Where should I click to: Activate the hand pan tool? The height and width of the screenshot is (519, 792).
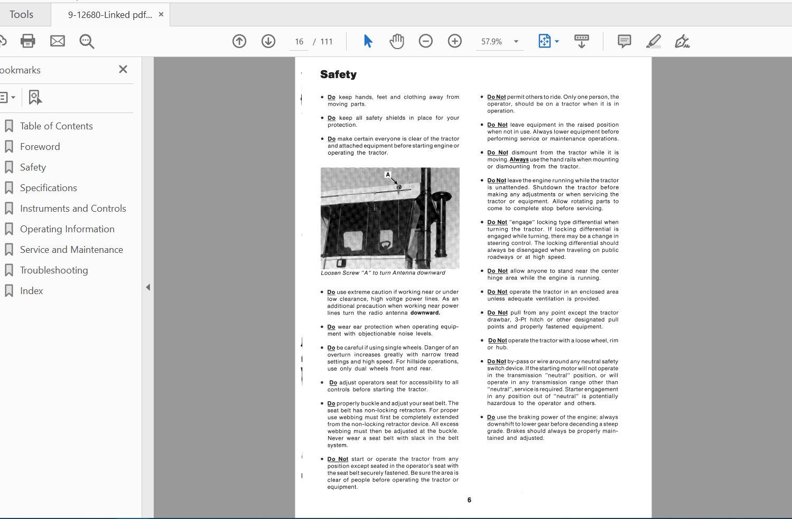396,41
